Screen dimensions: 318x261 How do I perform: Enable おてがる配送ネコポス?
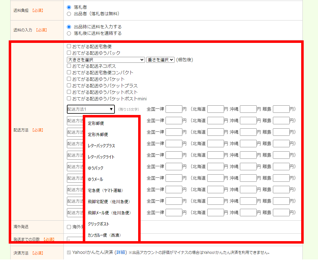pos(69,66)
